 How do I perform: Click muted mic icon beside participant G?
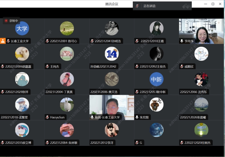point(137,143)
